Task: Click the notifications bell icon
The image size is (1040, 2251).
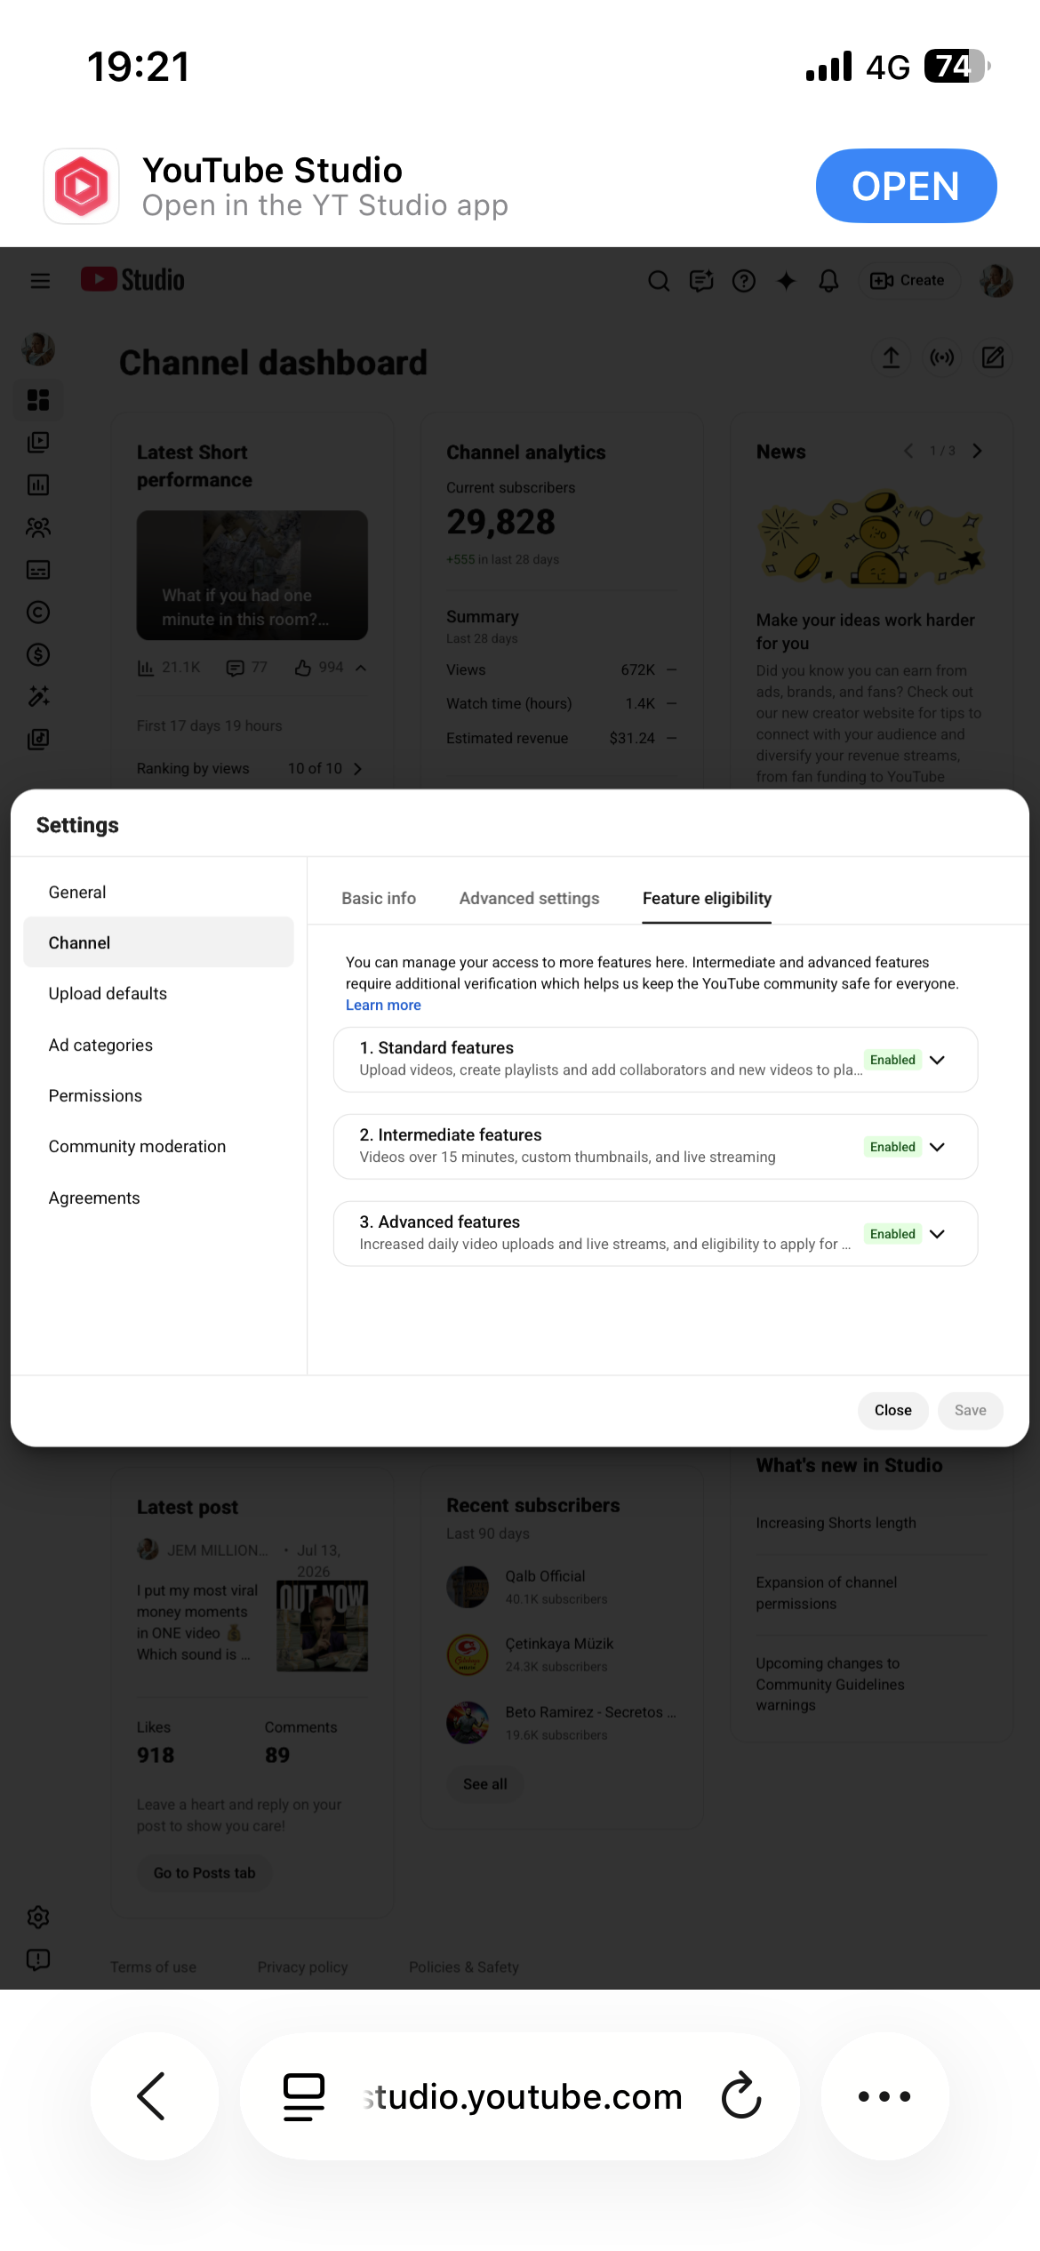Action: [828, 281]
